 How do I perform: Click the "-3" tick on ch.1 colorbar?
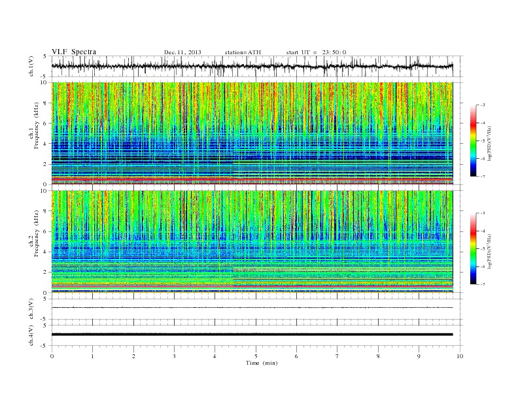point(483,105)
